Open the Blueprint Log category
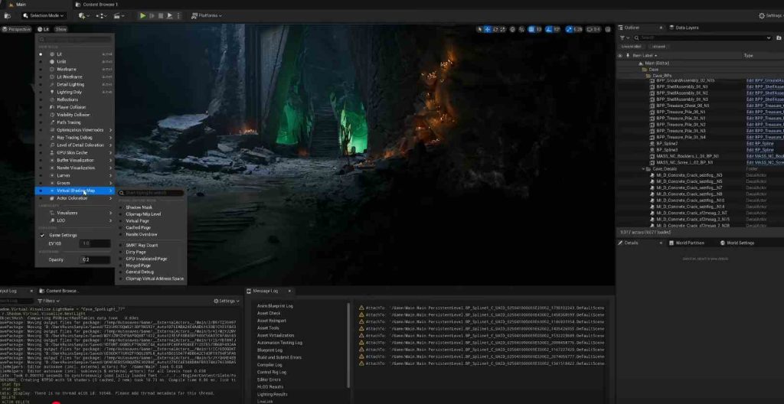Viewport: 784px width, 404px height. 269,350
